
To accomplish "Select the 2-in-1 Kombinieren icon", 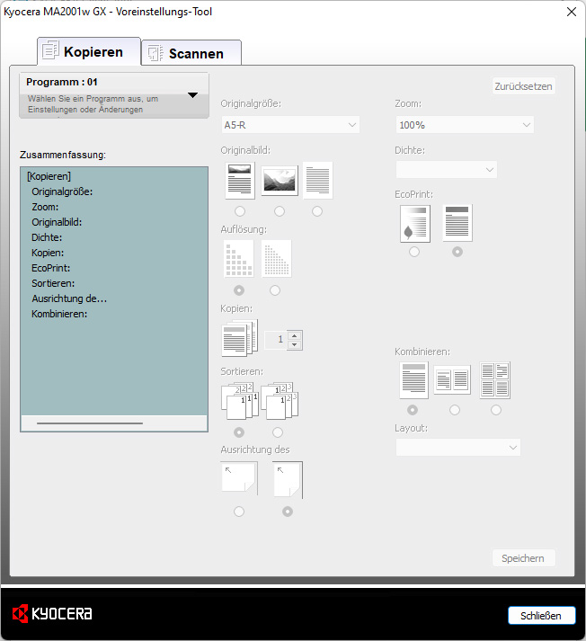I will pos(452,380).
